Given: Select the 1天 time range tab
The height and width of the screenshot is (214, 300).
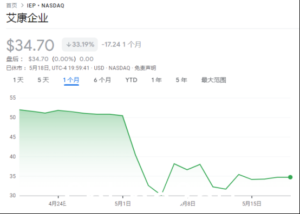Looking at the screenshot, I should pos(18,80).
